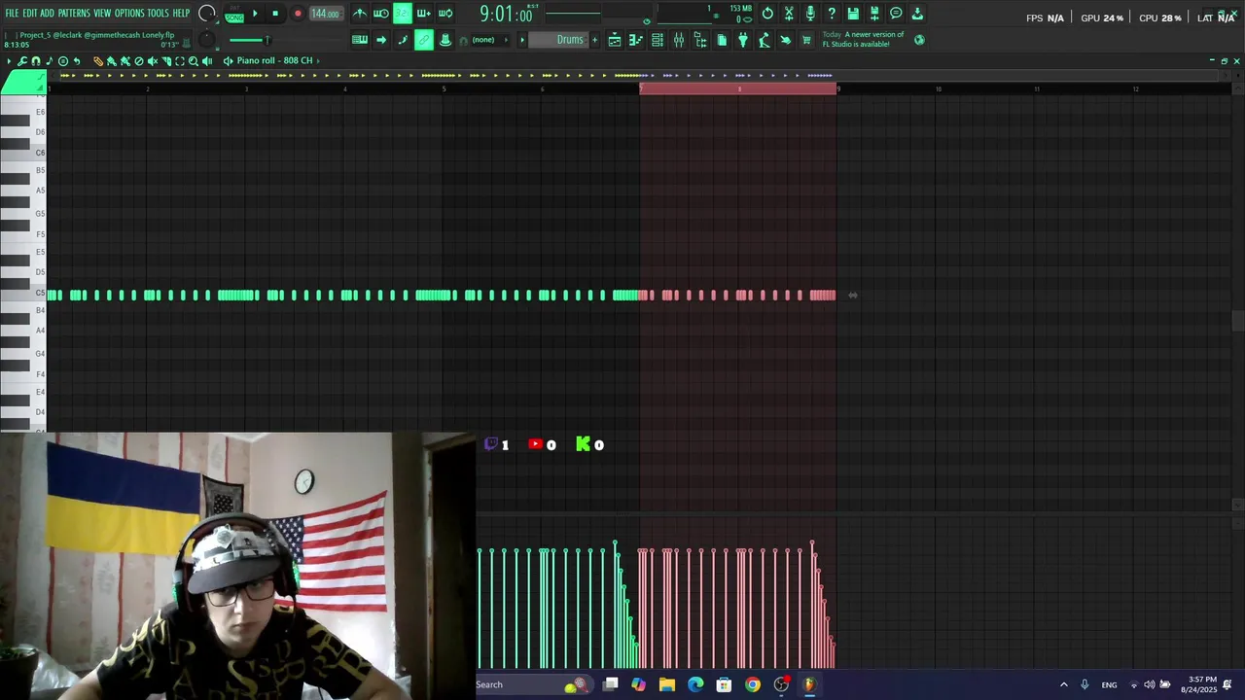This screenshot has height=700, width=1245.
Task: Open the project picker pages icon
Action: point(722,40)
